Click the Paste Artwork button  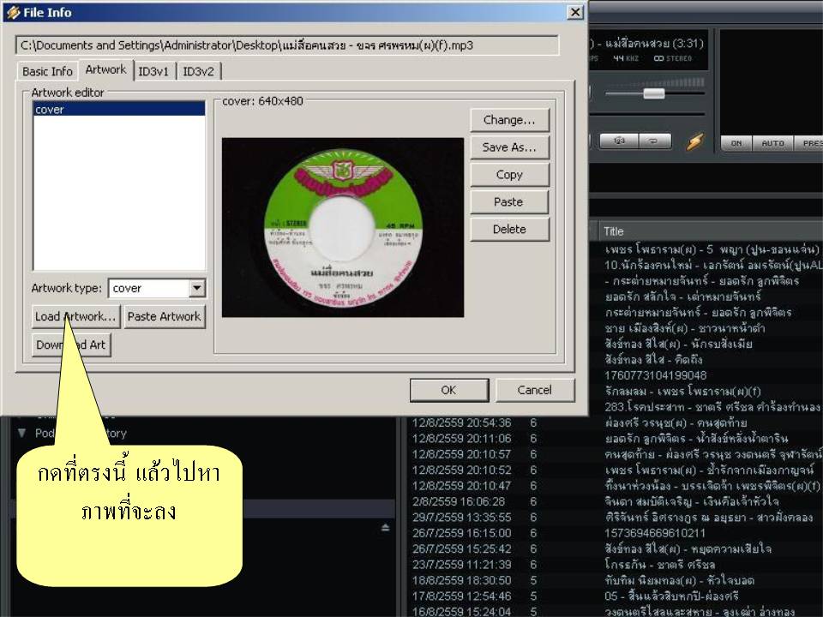[x=165, y=316]
